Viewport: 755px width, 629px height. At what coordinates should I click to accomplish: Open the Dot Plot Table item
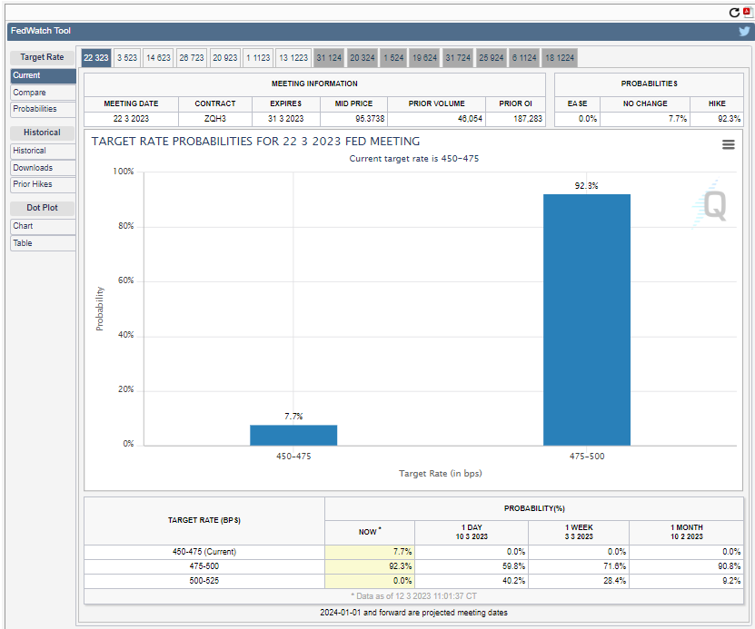tap(43, 243)
